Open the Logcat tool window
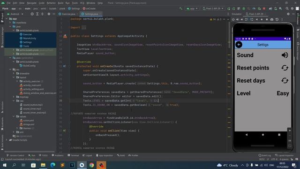 (87, 155)
